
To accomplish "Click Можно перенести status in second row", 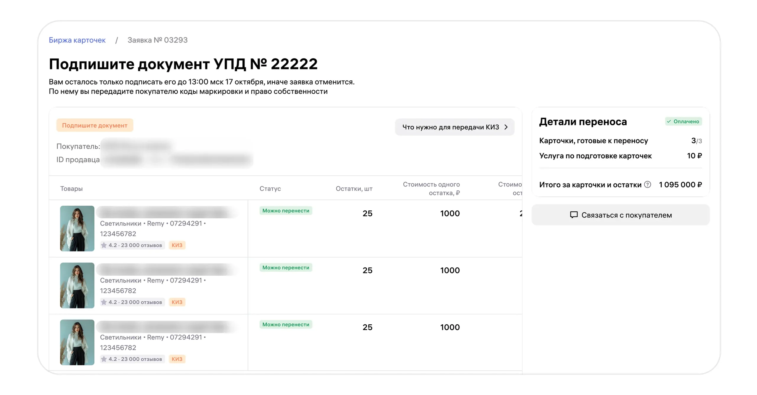I will (x=286, y=268).
